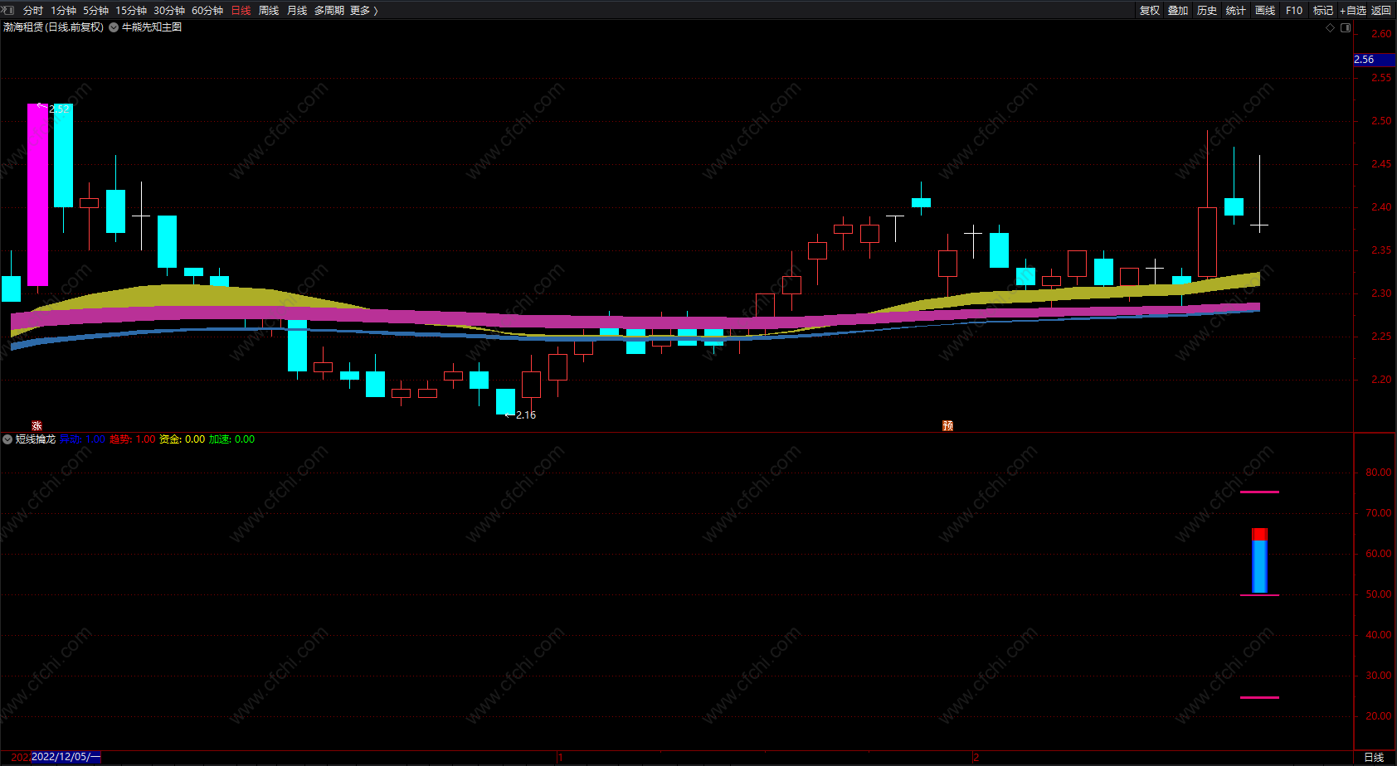The height and width of the screenshot is (766, 1397).
Task: Switch to the 月线 monthly tab
Action: pyautogui.click(x=297, y=11)
